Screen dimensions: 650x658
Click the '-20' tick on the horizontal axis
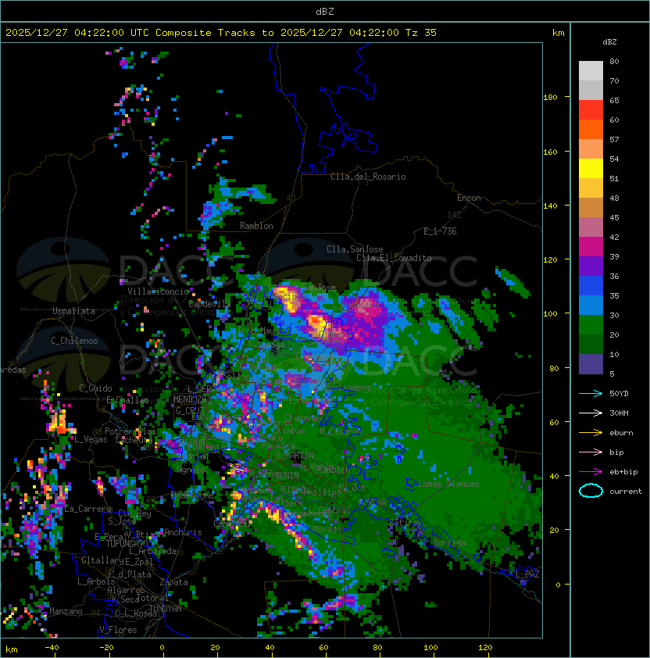pyautogui.click(x=106, y=648)
